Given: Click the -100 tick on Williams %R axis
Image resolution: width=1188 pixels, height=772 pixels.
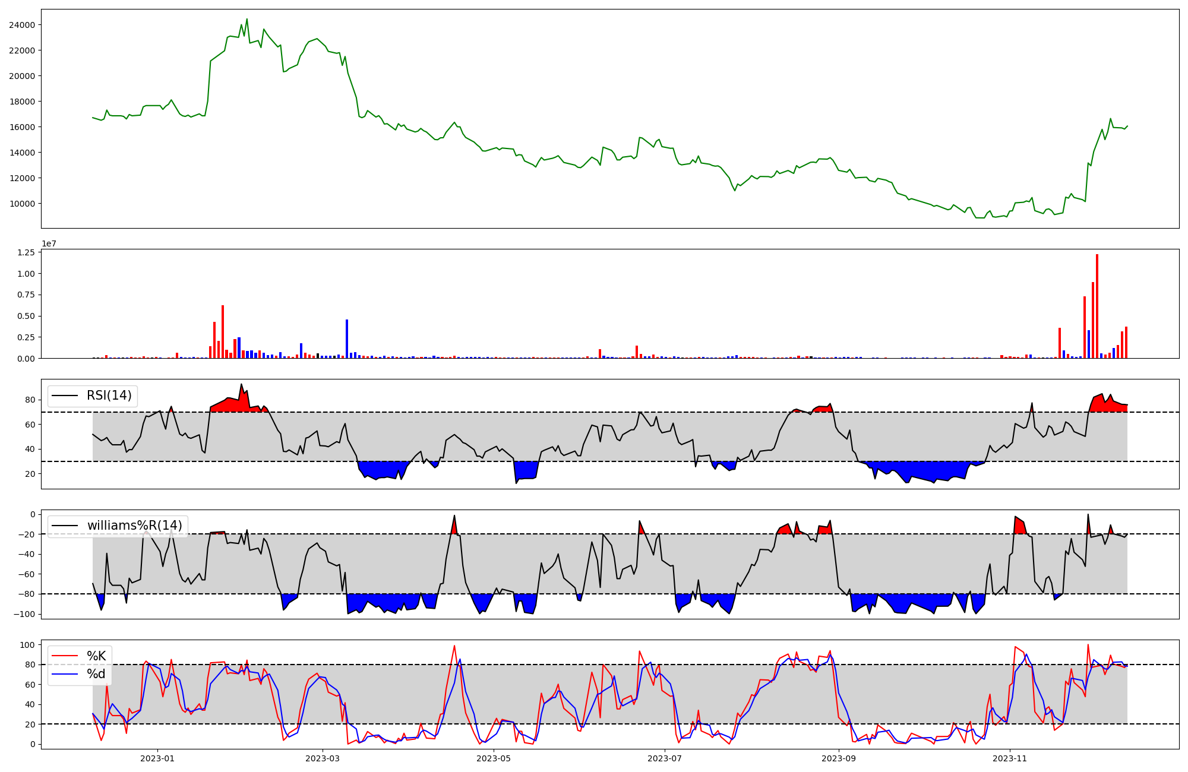Looking at the screenshot, I should point(25,614).
